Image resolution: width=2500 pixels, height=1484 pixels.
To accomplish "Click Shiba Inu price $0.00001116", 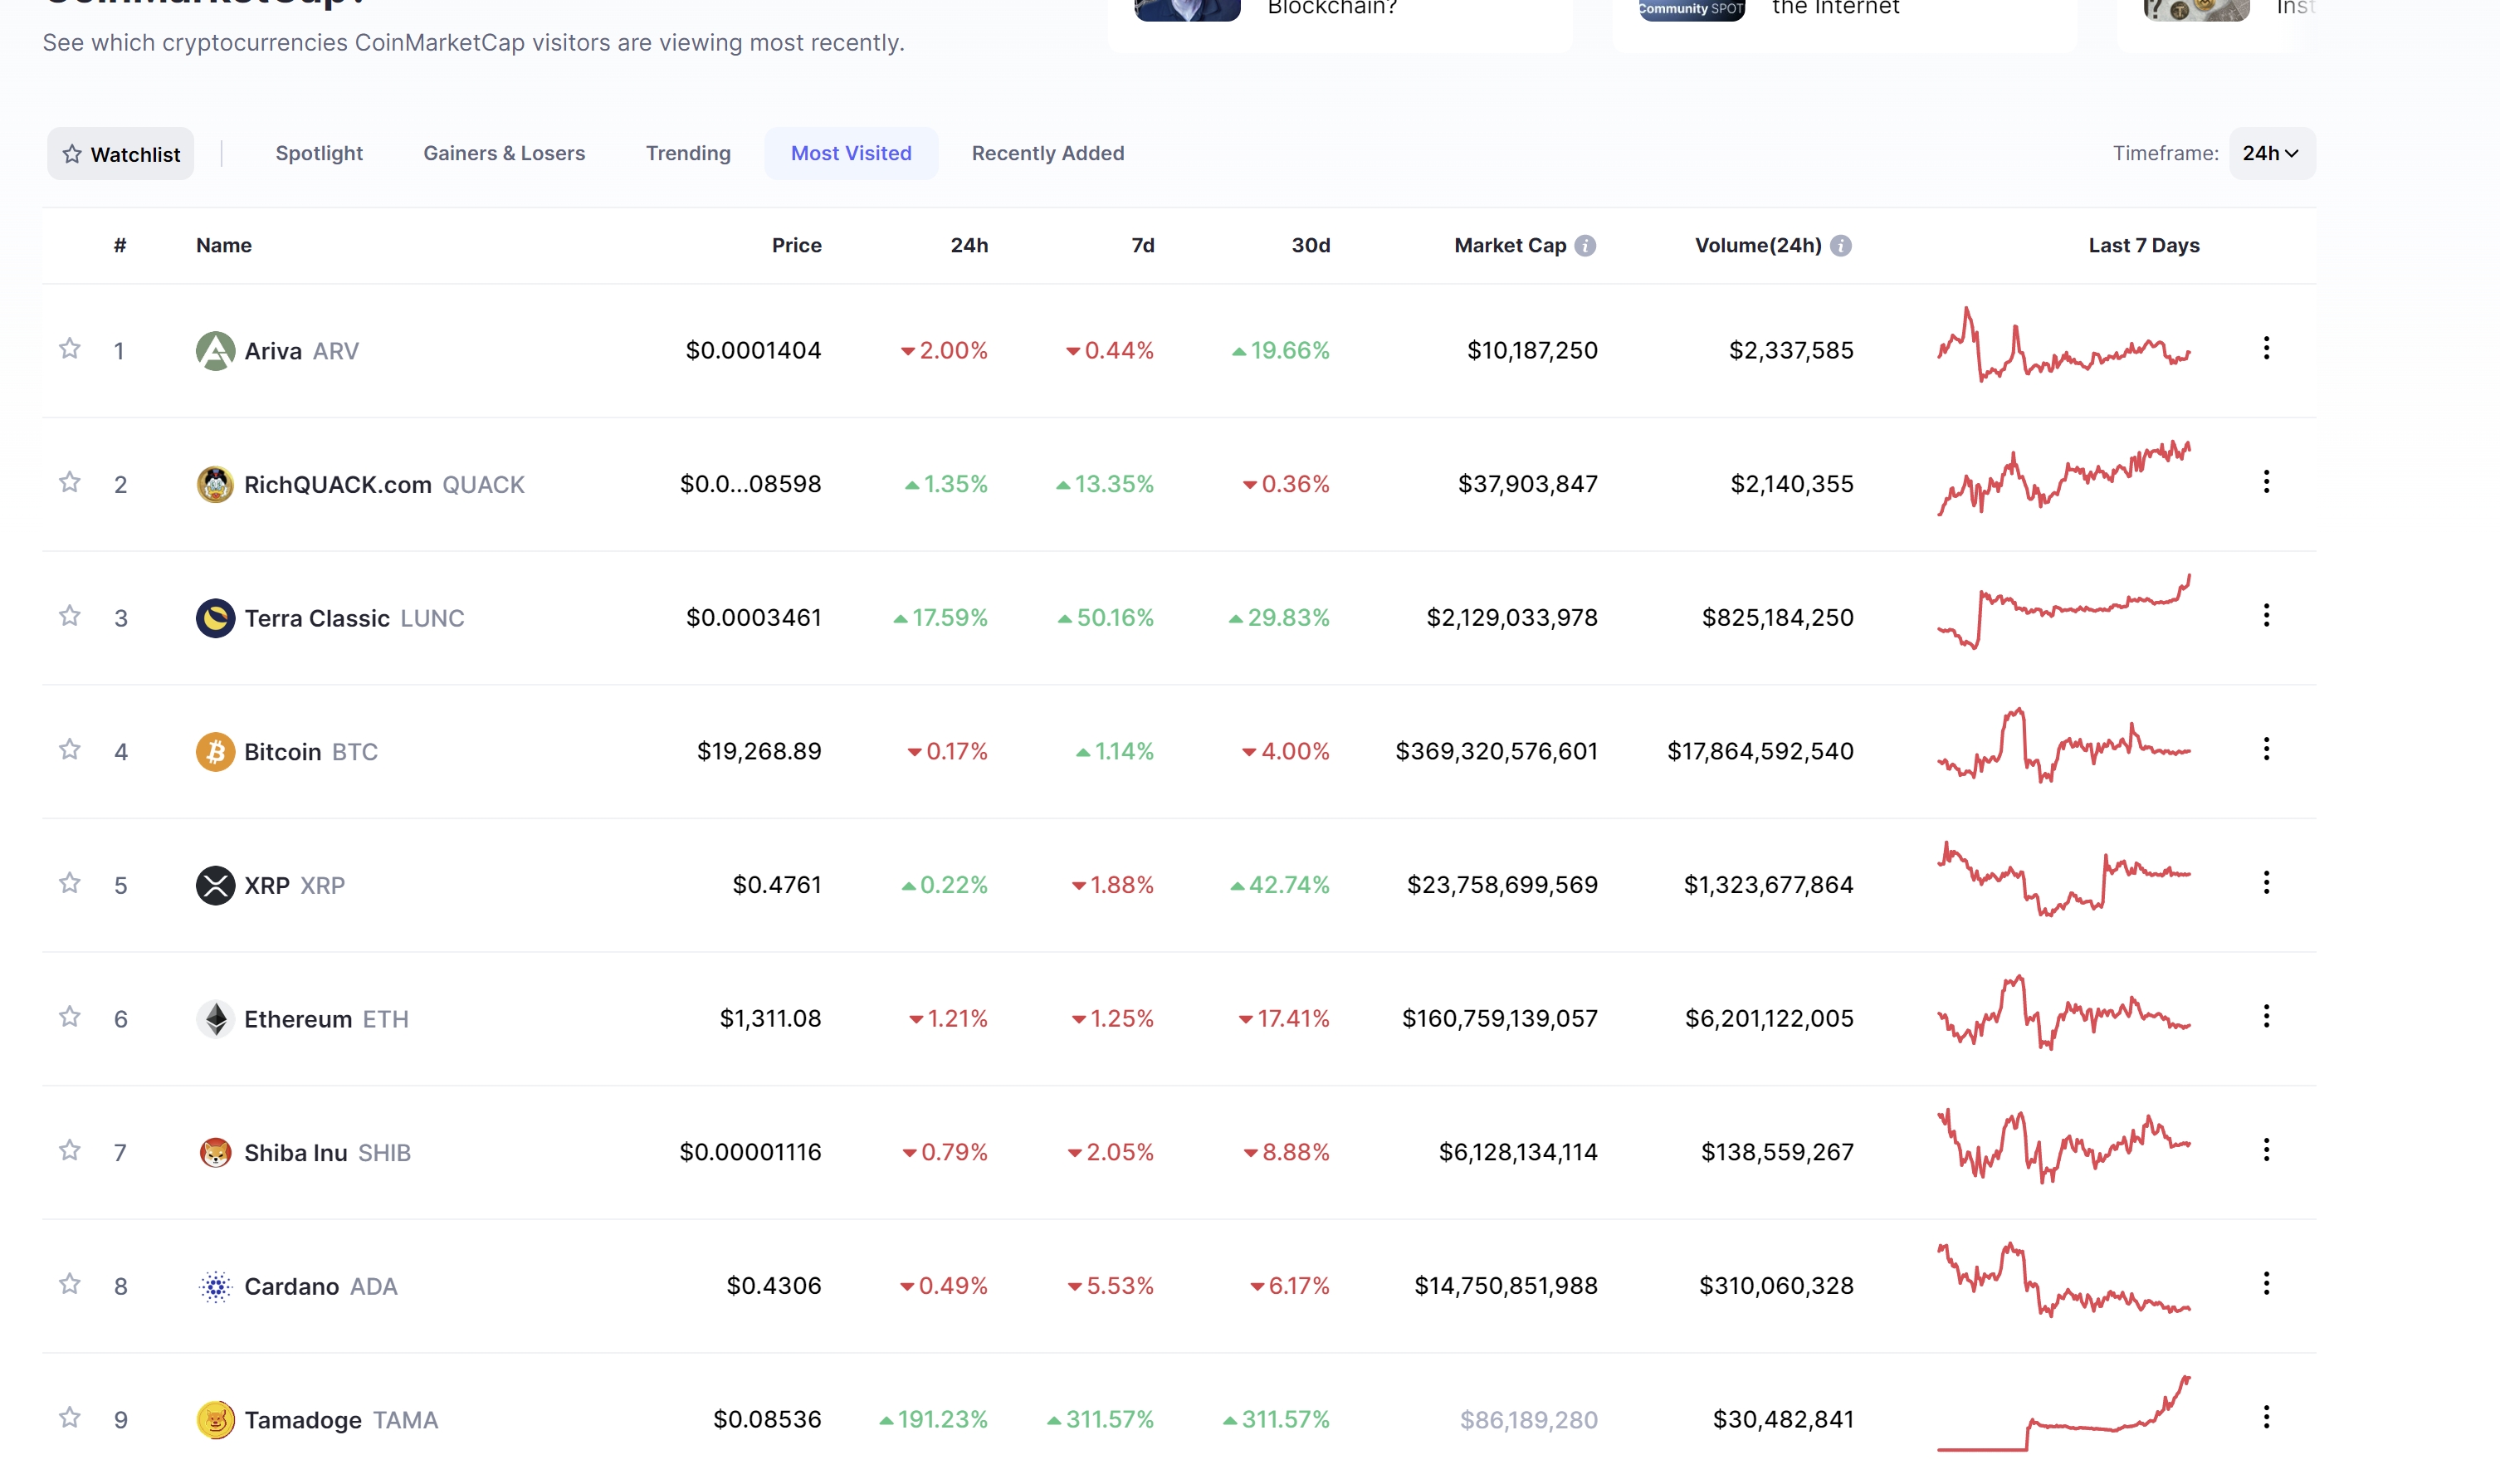I will 750,1153.
